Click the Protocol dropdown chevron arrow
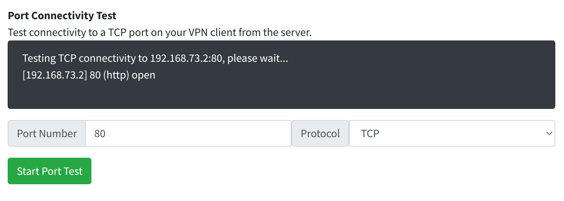The height and width of the screenshot is (201, 564). pos(549,133)
